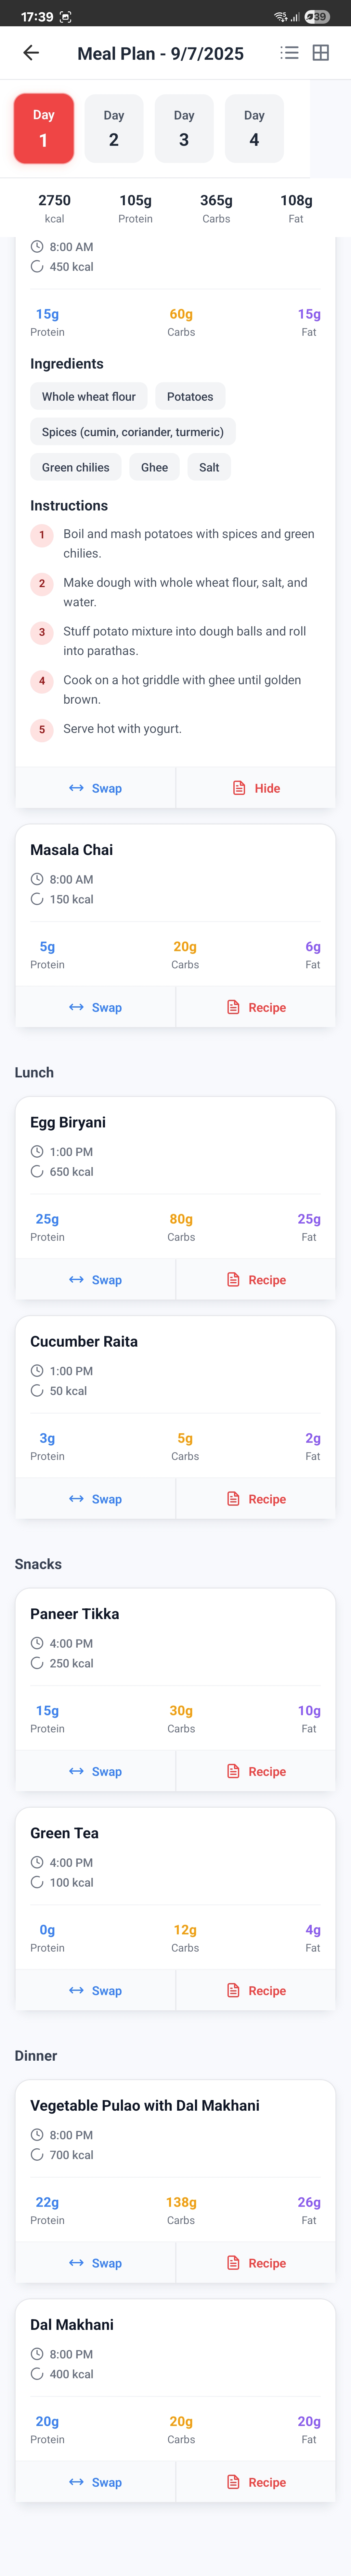Select the Day 4 tab
Viewport: 351px width, 2576px height.
254,128
